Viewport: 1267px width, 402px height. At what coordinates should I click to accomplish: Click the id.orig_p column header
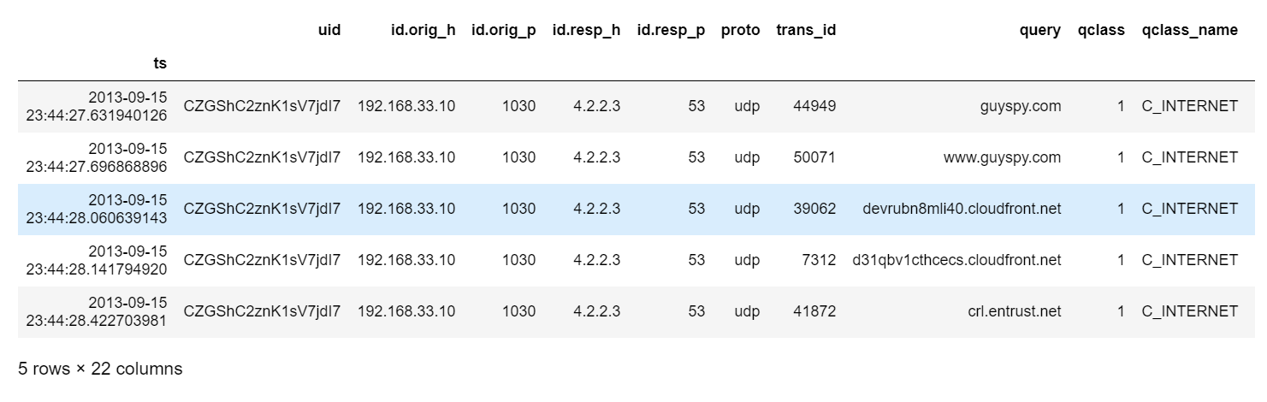click(504, 30)
